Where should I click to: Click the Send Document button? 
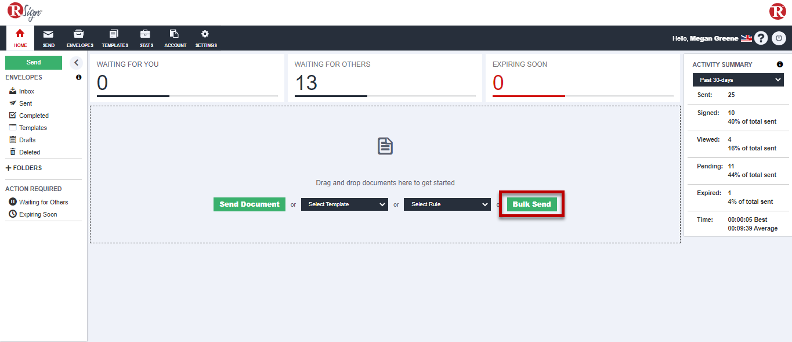[x=249, y=204]
